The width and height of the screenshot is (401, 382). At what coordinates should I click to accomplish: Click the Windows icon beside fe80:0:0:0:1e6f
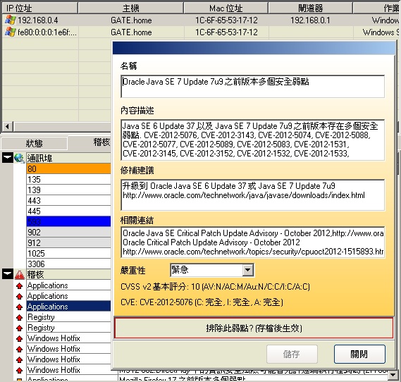coord(11,32)
